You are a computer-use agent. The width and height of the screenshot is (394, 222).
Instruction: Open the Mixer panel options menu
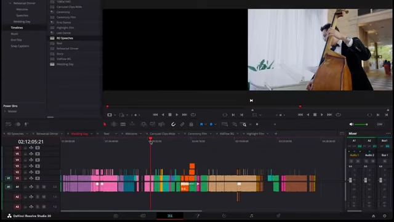(x=388, y=133)
